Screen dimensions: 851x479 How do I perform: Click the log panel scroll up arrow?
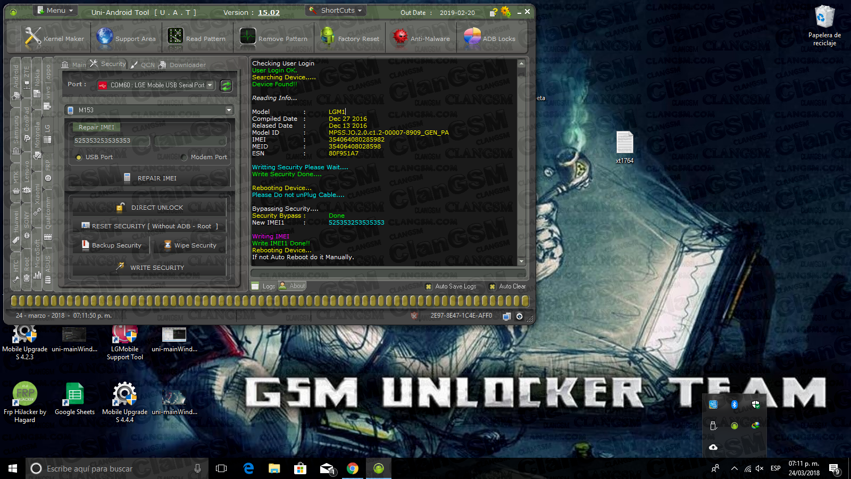pyautogui.click(x=521, y=63)
